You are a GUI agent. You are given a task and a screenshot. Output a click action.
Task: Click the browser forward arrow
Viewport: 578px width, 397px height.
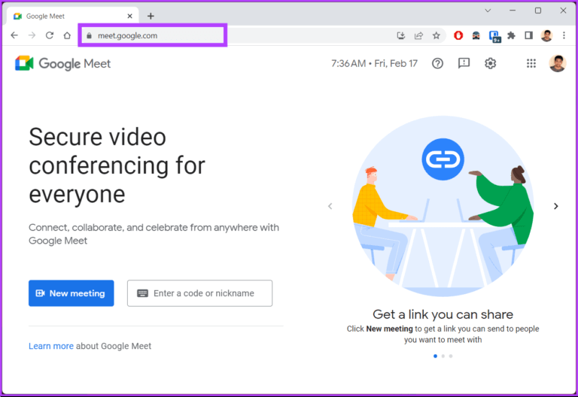(32, 35)
